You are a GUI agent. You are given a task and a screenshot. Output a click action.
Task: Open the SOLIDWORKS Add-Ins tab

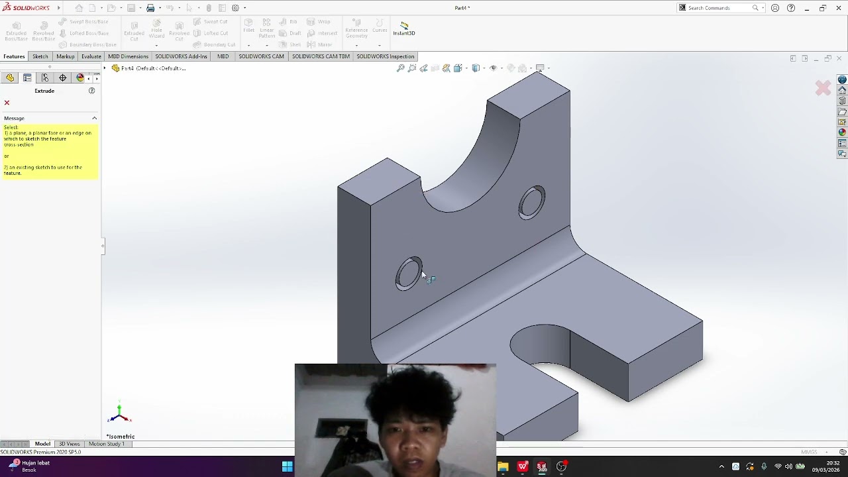181,56
